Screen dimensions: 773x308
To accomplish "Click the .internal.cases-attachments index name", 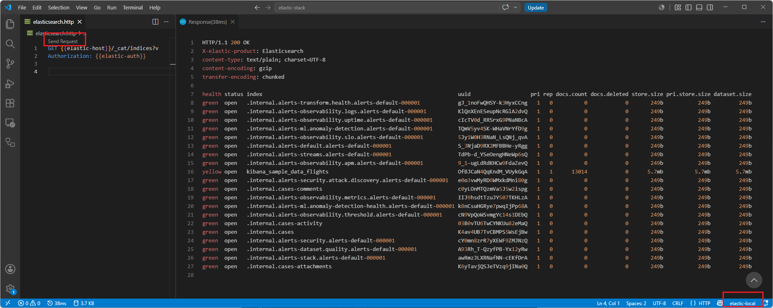I will [x=289, y=267].
